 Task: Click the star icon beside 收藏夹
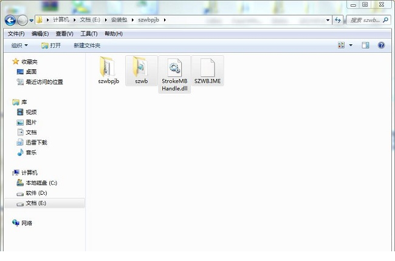[16, 61]
